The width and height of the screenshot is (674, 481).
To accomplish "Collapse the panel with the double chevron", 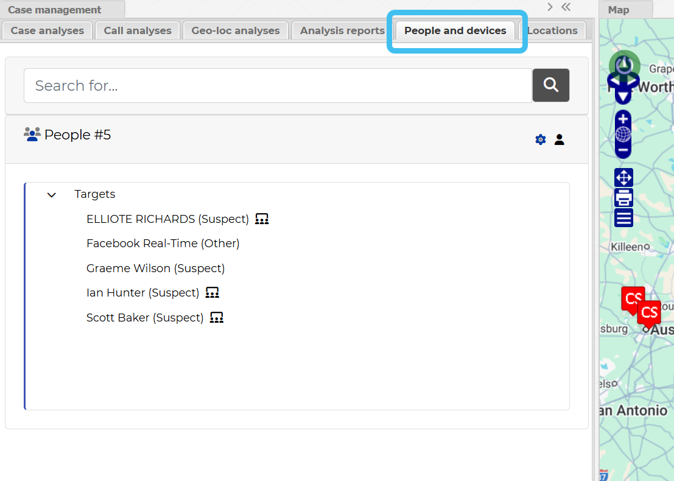I will click(x=566, y=7).
